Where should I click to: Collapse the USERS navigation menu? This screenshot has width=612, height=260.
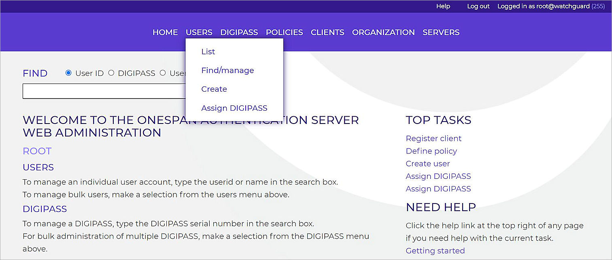(x=199, y=32)
